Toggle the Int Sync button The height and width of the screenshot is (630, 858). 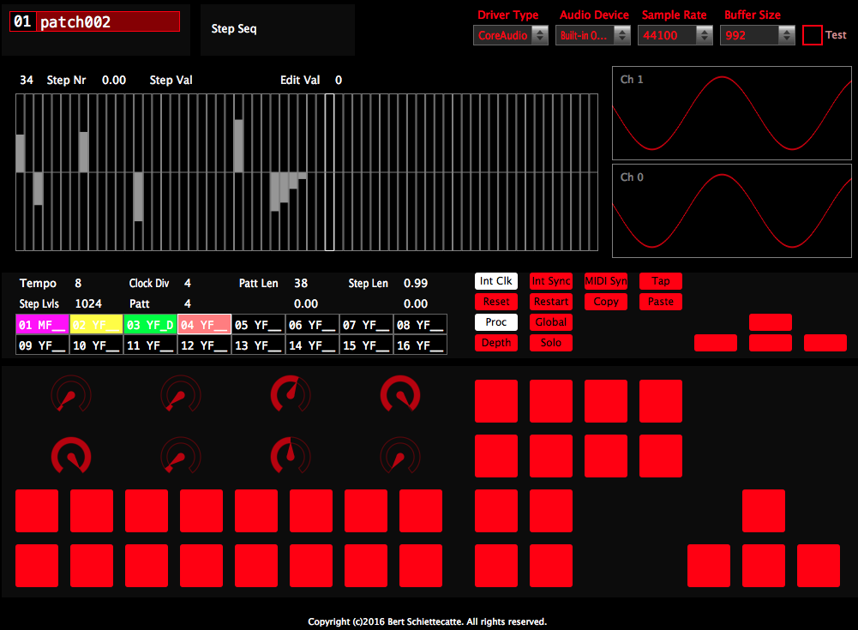pyautogui.click(x=551, y=281)
